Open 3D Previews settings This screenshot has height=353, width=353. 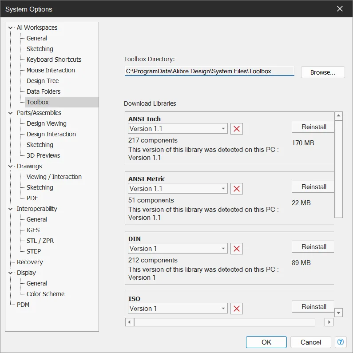pyautogui.click(x=43, y=155)
